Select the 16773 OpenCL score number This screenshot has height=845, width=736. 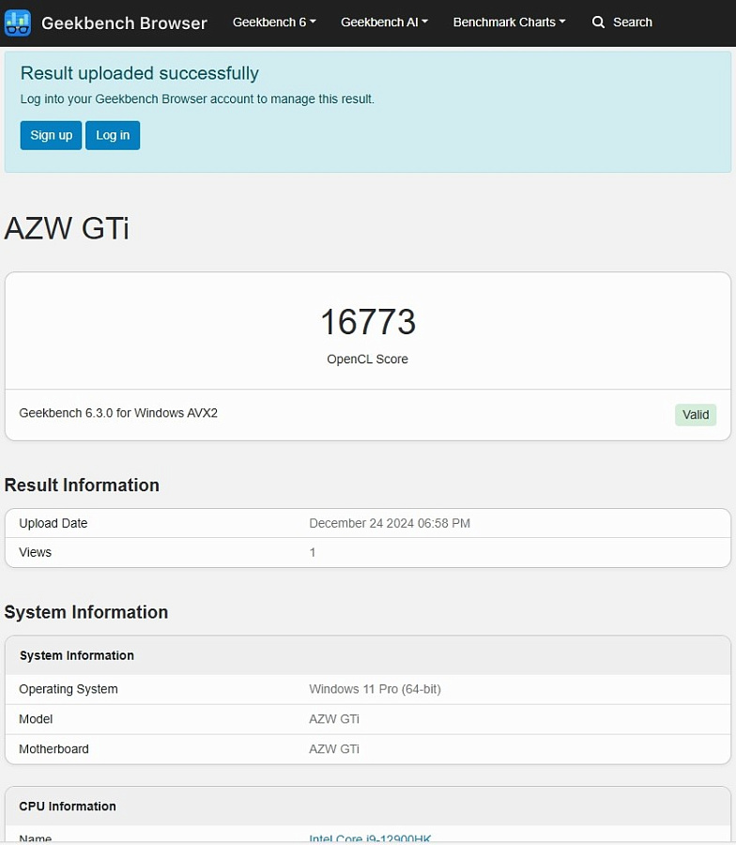point(368,322)
